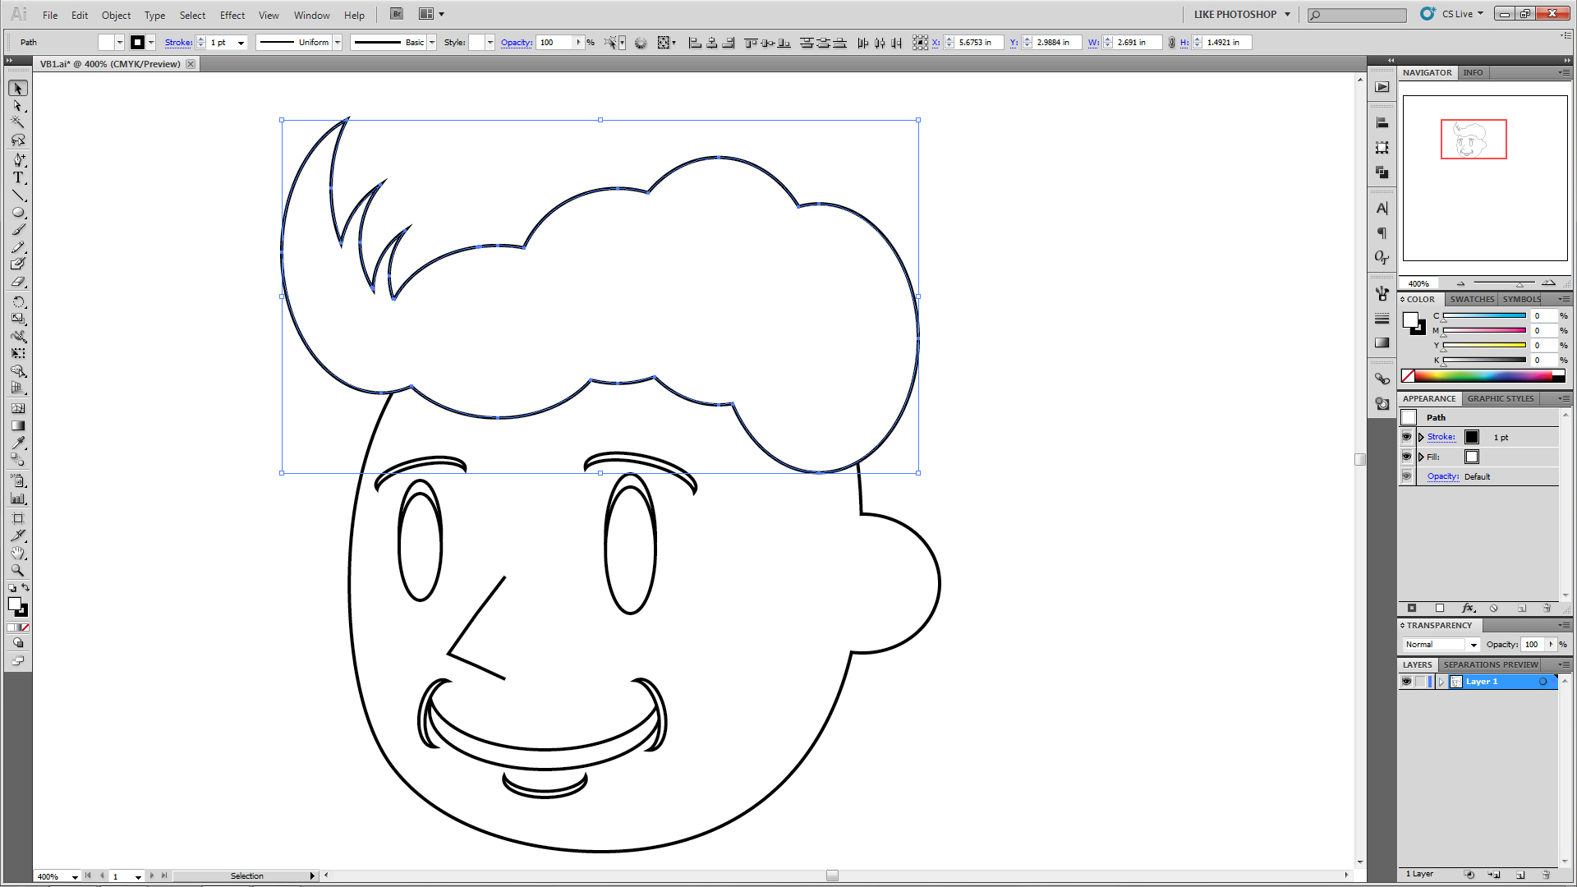Click the Stroke link in Appearance panel
The width and height of the screenshot is (1577, 887).
point(1441,437)
